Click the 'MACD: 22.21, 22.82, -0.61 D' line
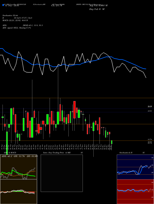This screenshot has width=154, height=204. pos(15,20)
